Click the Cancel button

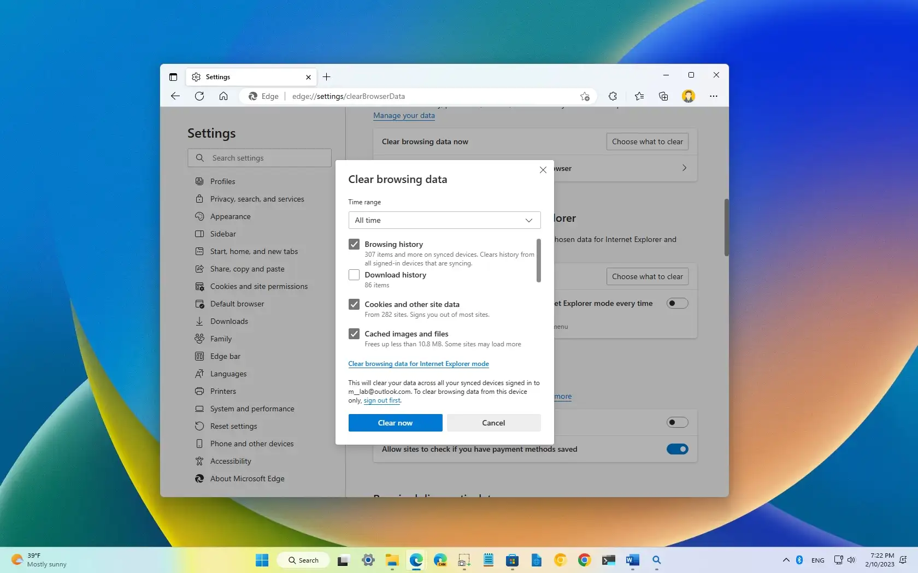pyautogui.click(x=494, y=423)
